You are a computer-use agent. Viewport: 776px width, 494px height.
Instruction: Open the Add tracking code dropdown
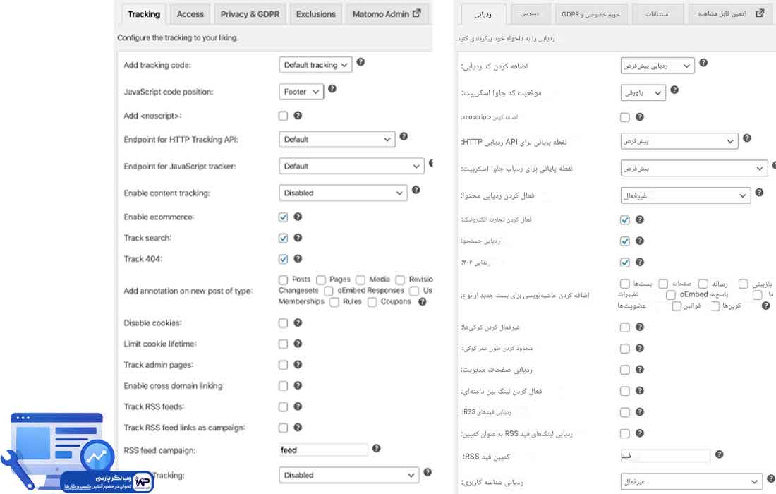(x=315, y=64)
